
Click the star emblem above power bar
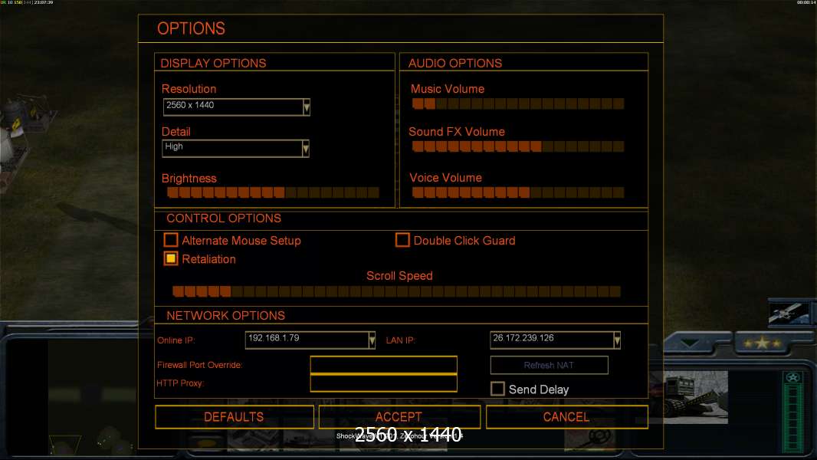793,378
